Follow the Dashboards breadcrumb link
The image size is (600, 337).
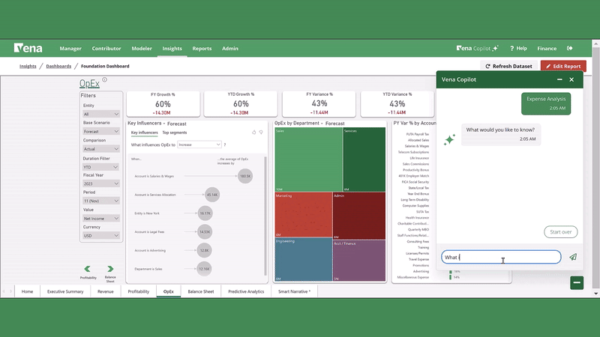pos(58,66)
